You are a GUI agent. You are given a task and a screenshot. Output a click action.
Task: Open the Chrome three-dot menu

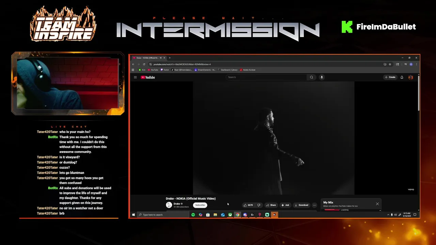point(416,64)
